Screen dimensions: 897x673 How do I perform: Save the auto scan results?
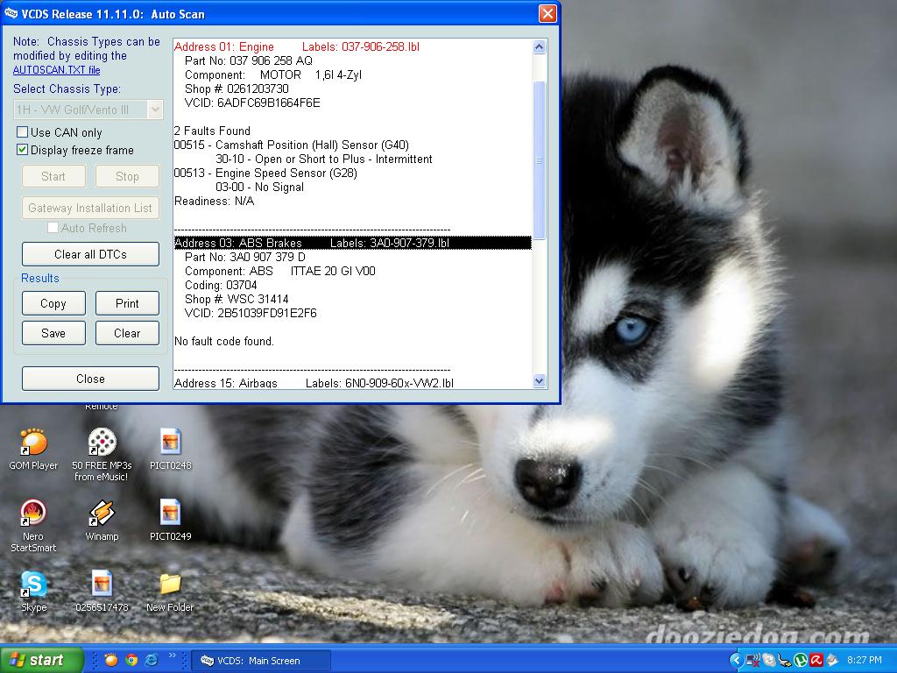(x=53, y=333)
